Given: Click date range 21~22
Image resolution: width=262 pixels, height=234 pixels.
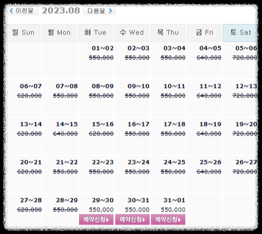Looking at the screenshot, I should [67, 162].
